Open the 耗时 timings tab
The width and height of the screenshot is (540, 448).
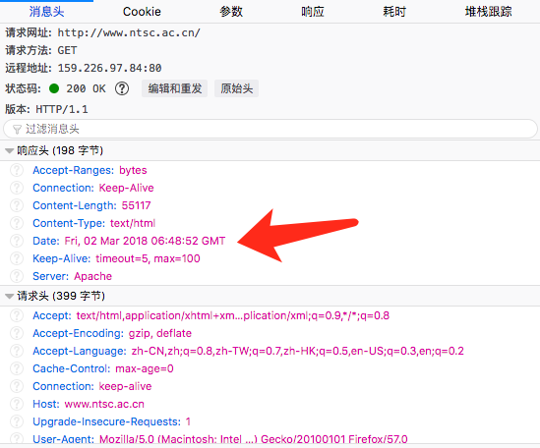pyautogui.click(x=394, y=12)
